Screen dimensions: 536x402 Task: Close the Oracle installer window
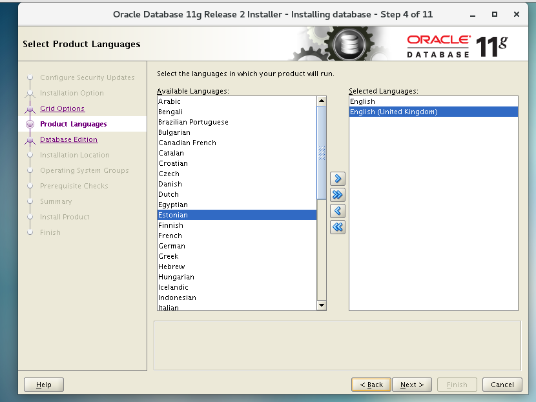click(x=517, y=14)
